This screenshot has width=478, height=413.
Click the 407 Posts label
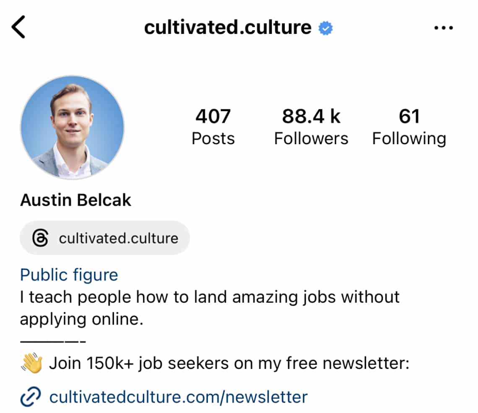[x=213, y=138]
